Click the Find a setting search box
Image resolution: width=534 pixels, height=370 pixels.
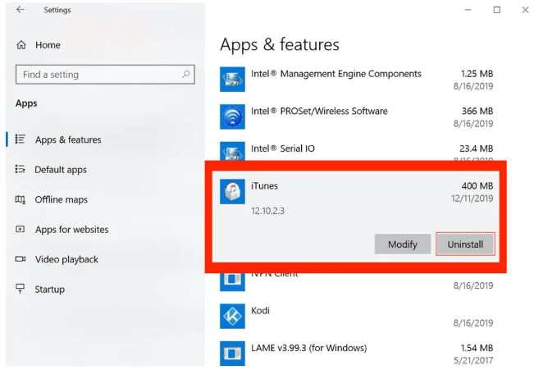point(98,75)
